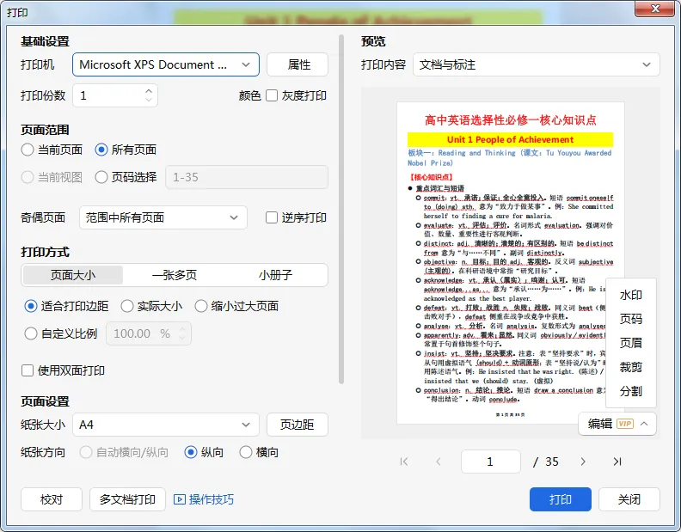This screenshot has width=681, height=532.
Task: Choose 分割 from edit menu
Action: point(630,391)
